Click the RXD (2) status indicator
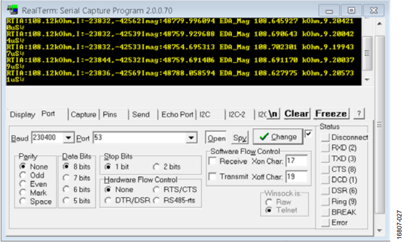Image resolution: width=402 pixels, height=242 pixels. [326, 148]
